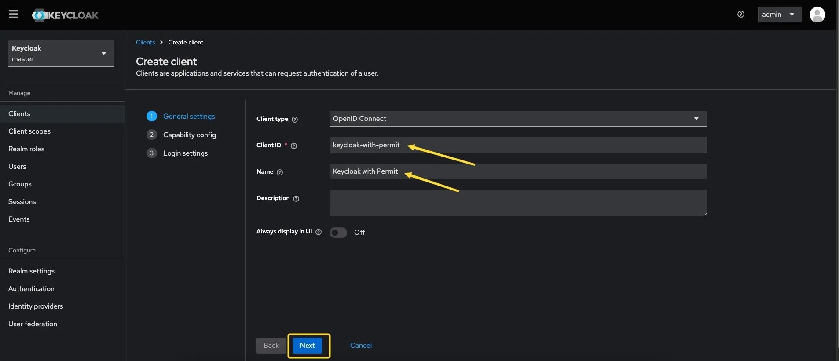The width and height of the screenshot is (839, 361).
Task: Show help tooltip for Client ID
Action: point(294,146)
